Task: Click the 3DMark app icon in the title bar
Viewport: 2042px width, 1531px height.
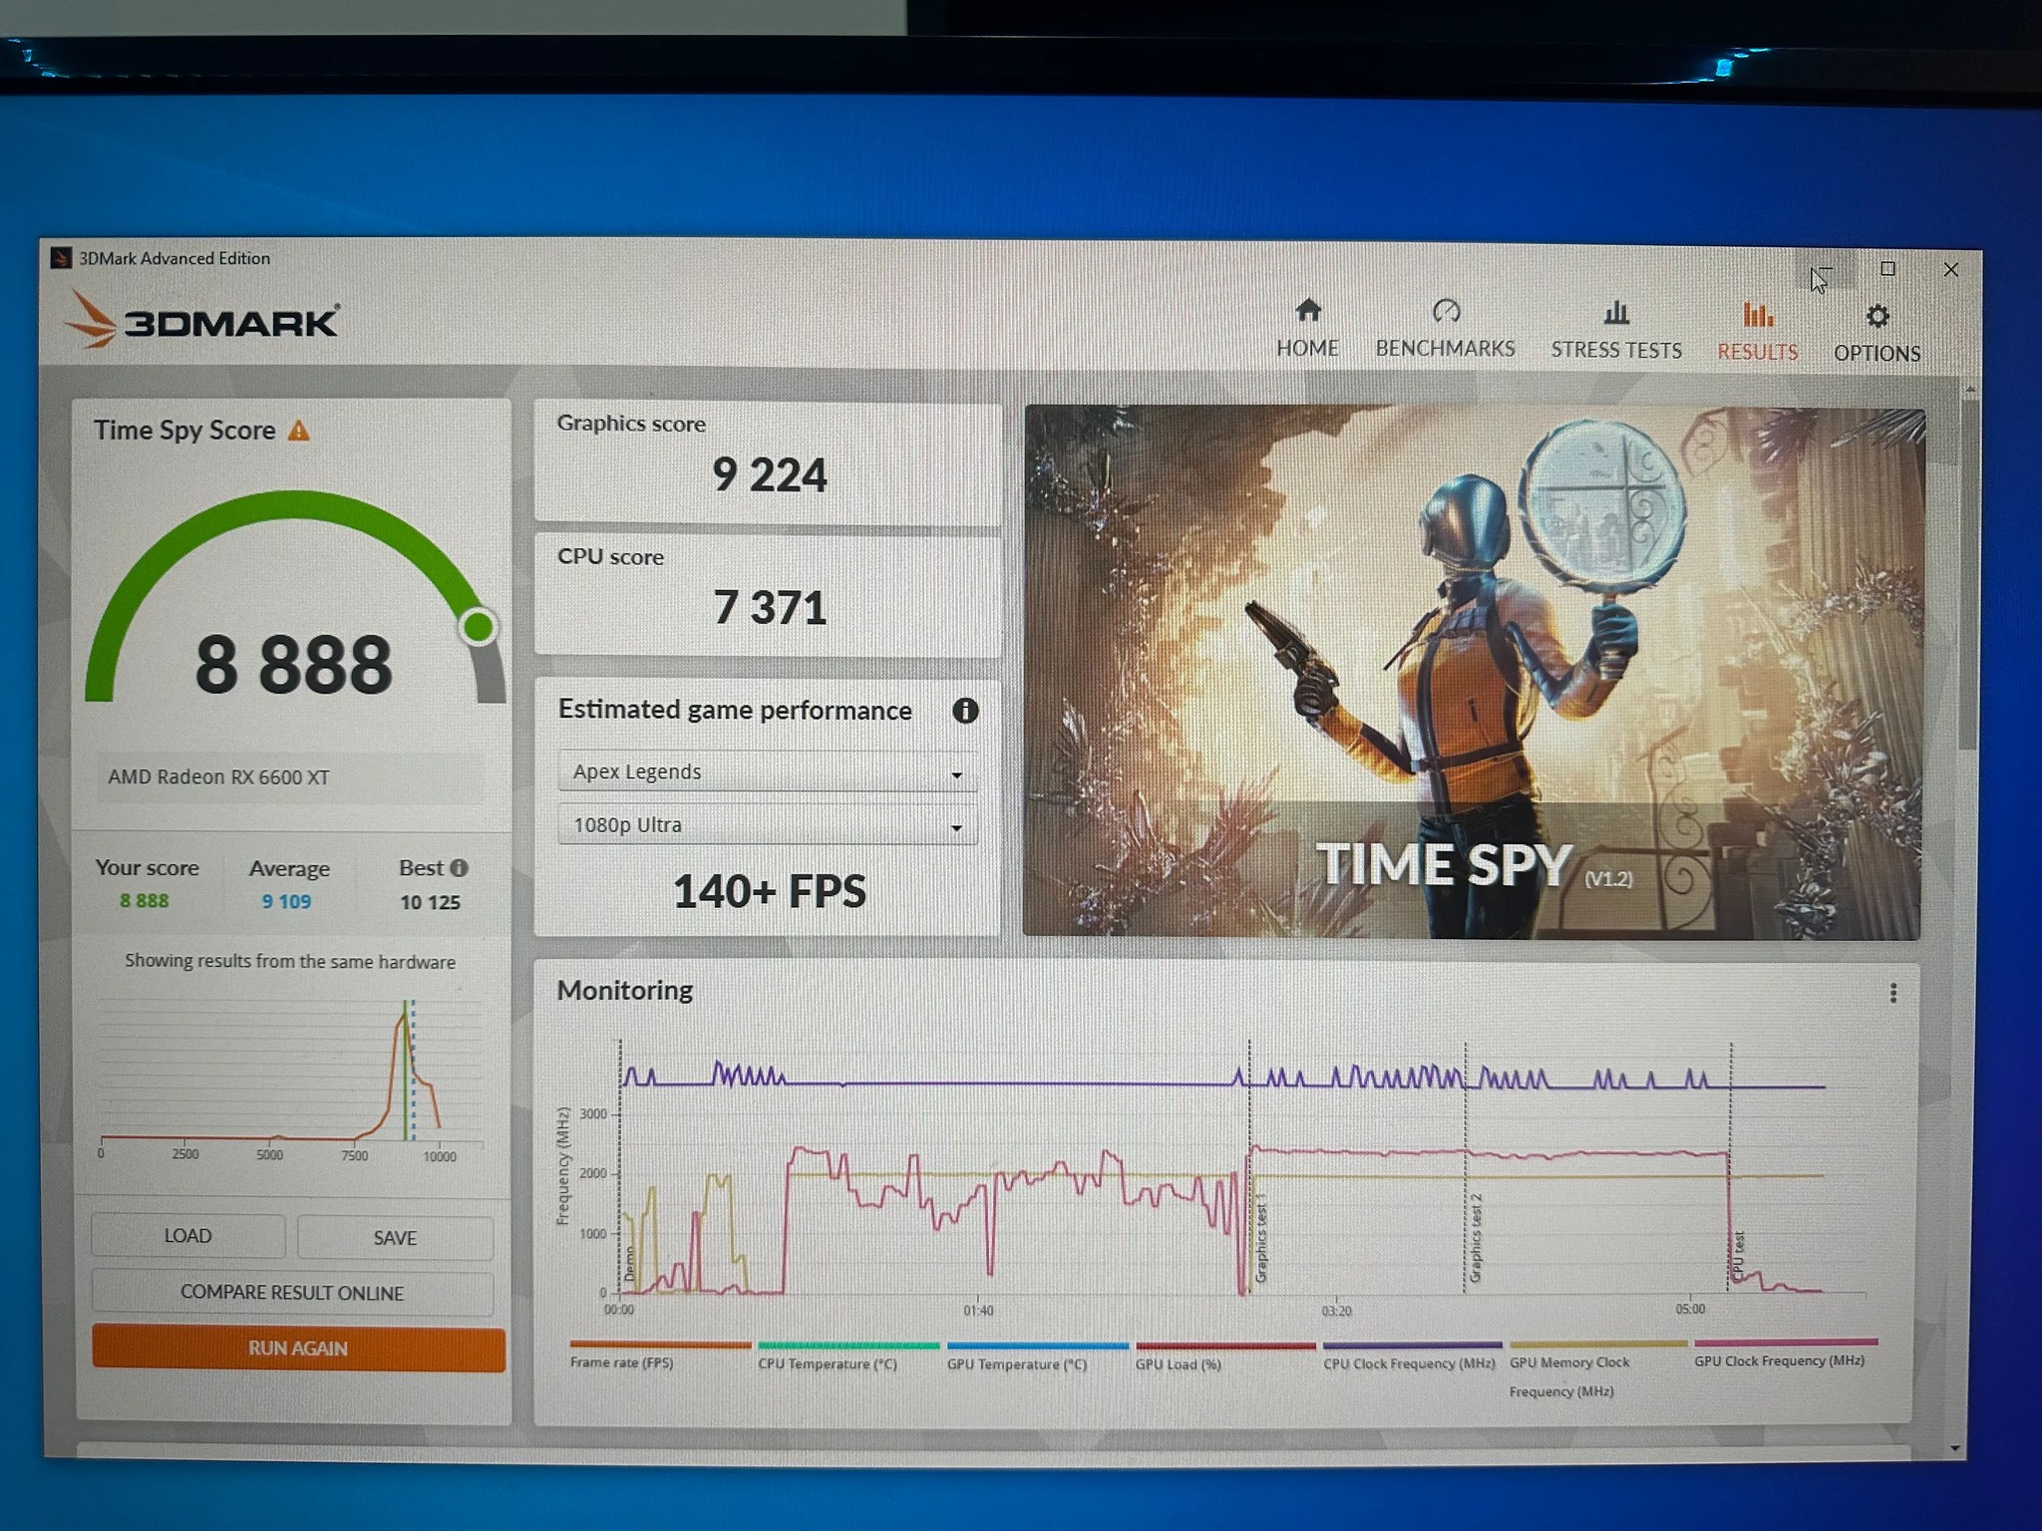Action: tap(62, 258)
